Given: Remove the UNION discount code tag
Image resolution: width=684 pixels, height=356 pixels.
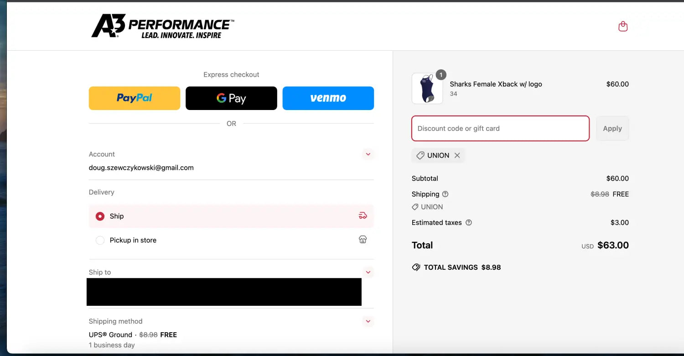Looking at the screenshot, I should pos(457,156).
